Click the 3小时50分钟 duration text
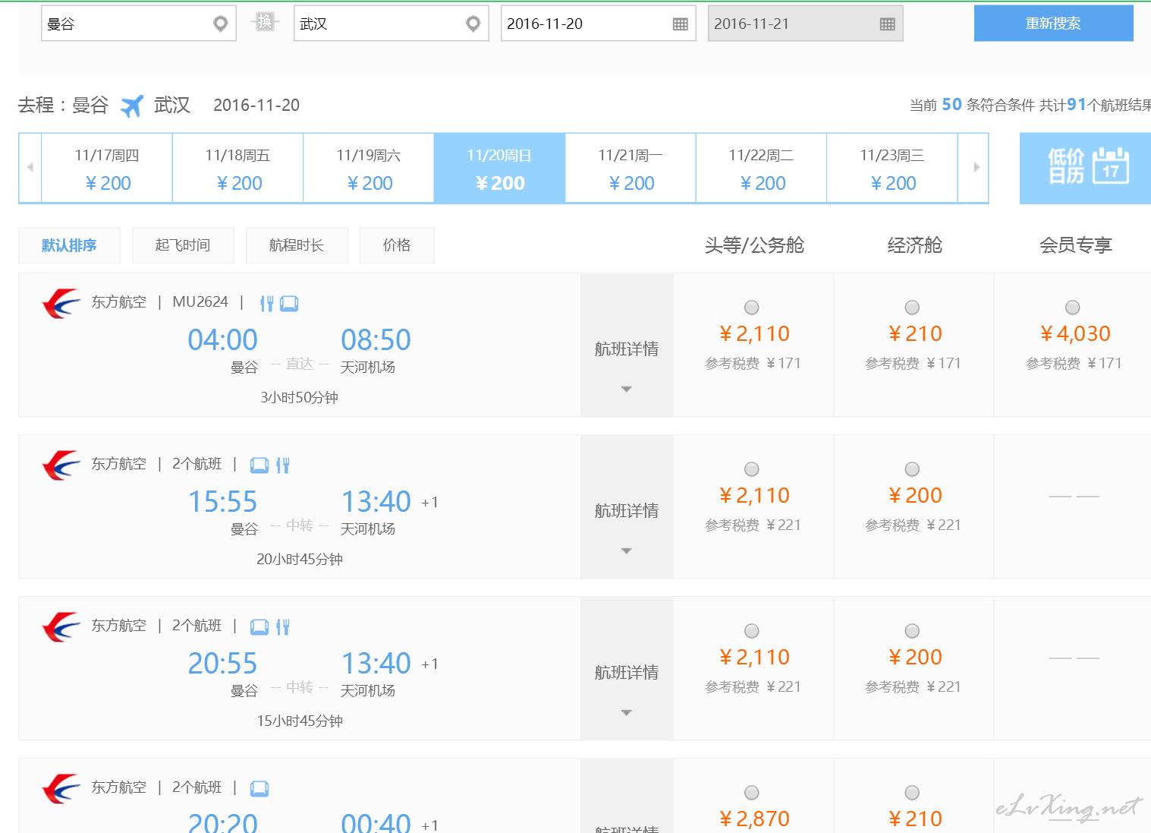 click(300, 397)
